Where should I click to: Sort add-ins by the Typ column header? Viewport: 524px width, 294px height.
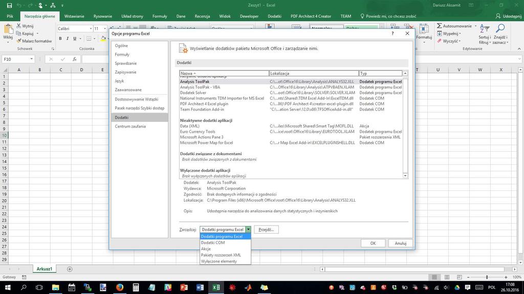coord(380,73)
